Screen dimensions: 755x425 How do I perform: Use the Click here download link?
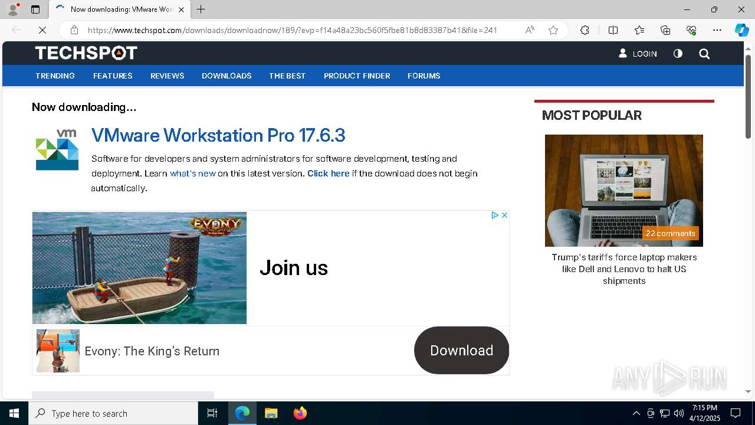[x=329, y=174]
